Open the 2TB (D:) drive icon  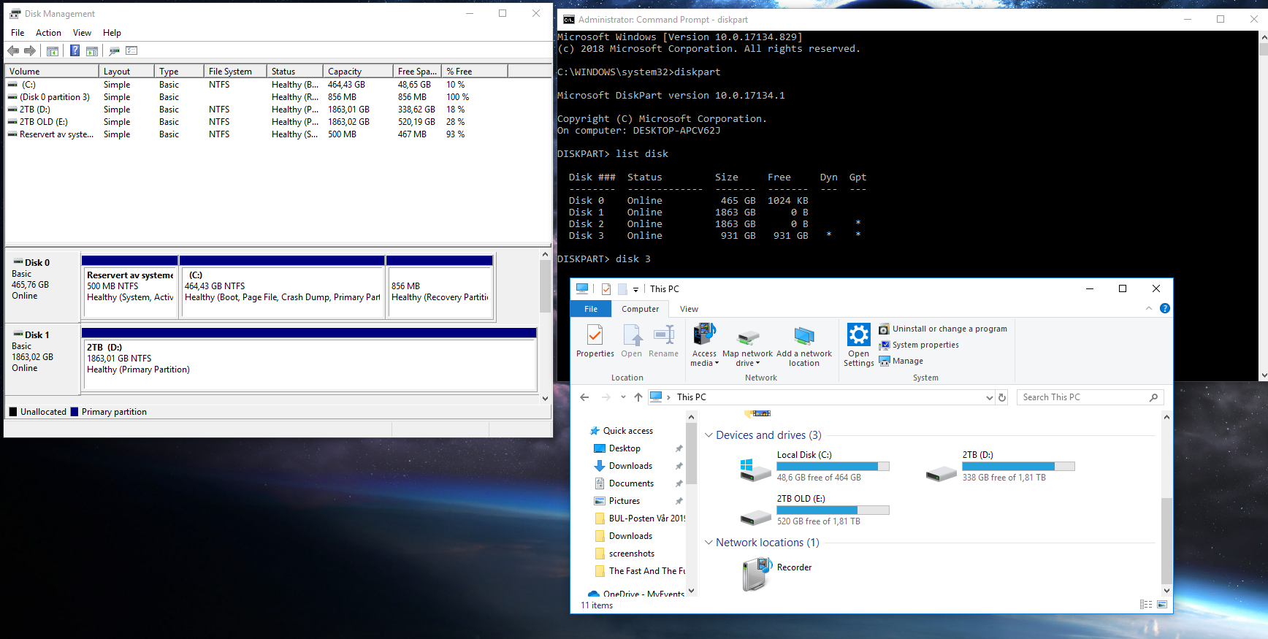(942, 473)
